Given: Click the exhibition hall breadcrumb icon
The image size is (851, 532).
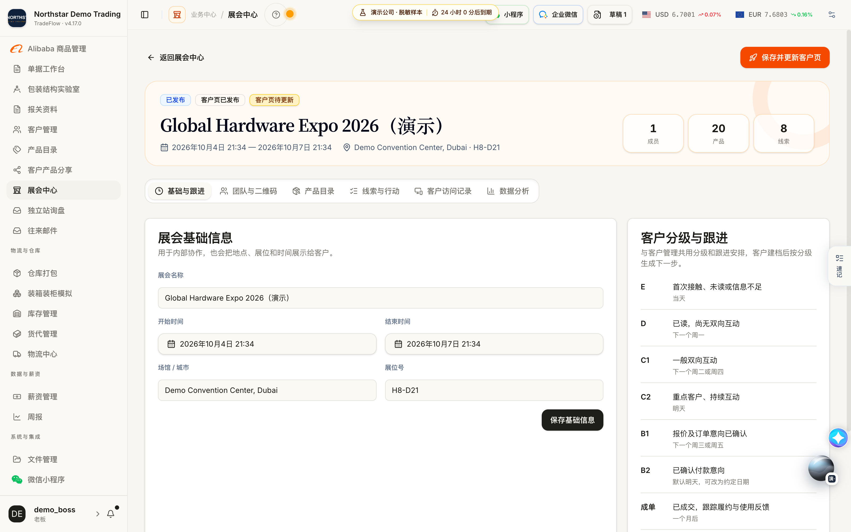Looking at the screenshot, I should coord(177,14).
